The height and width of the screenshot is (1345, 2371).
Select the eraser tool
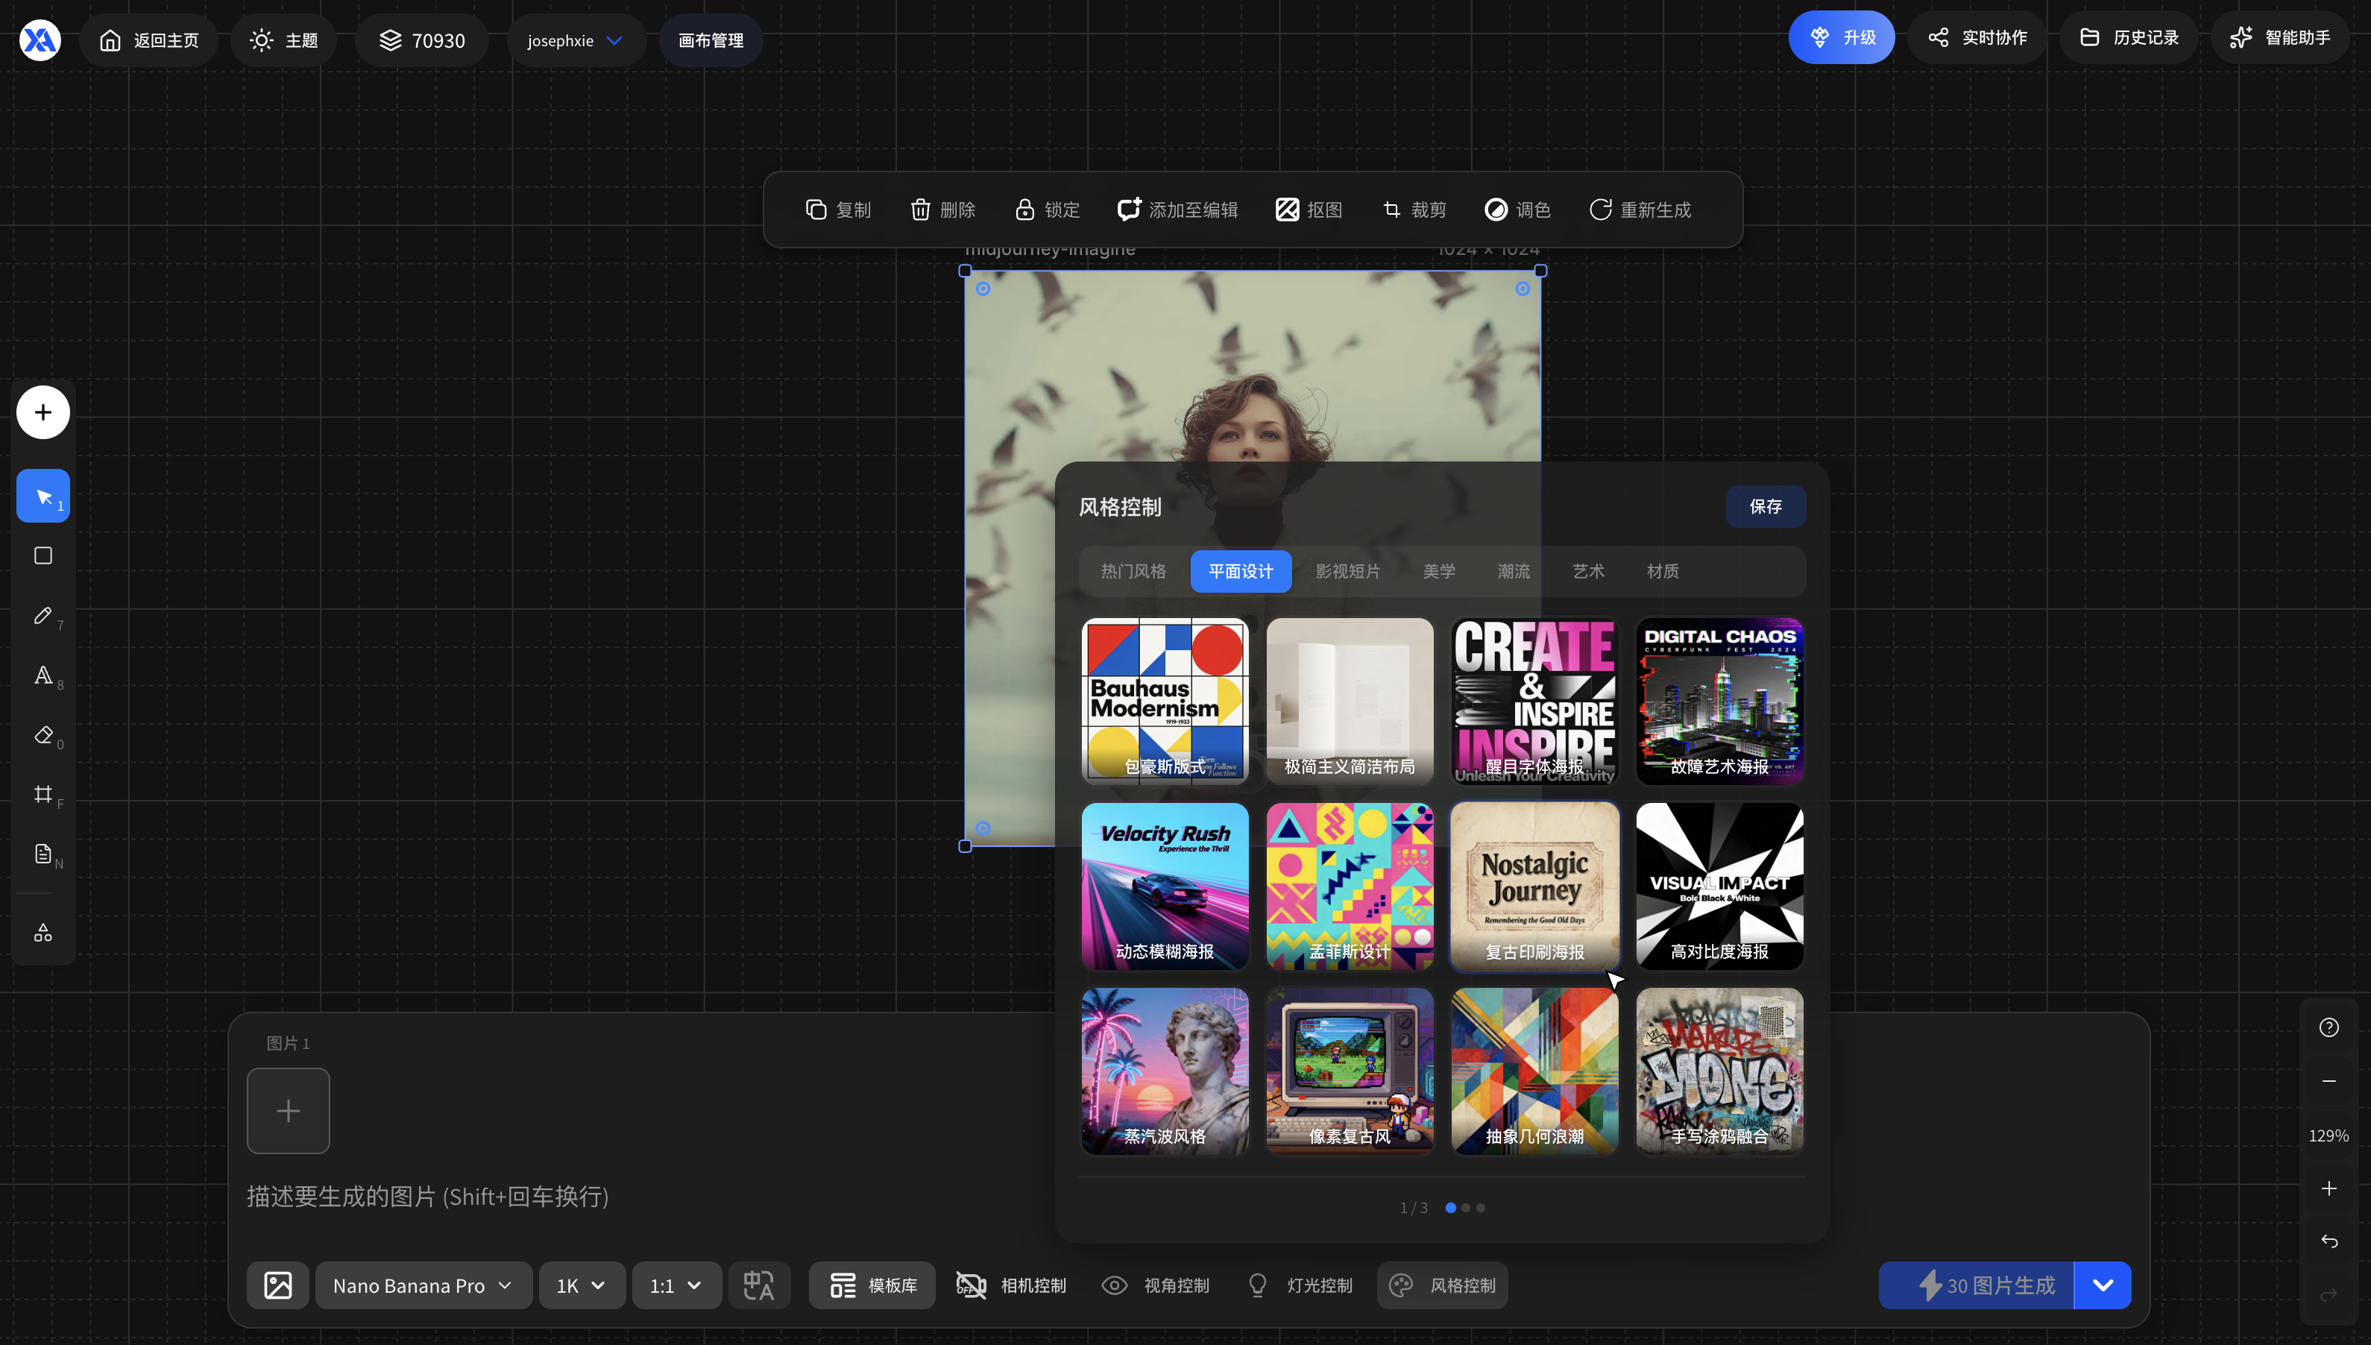[x=42, y=735]
